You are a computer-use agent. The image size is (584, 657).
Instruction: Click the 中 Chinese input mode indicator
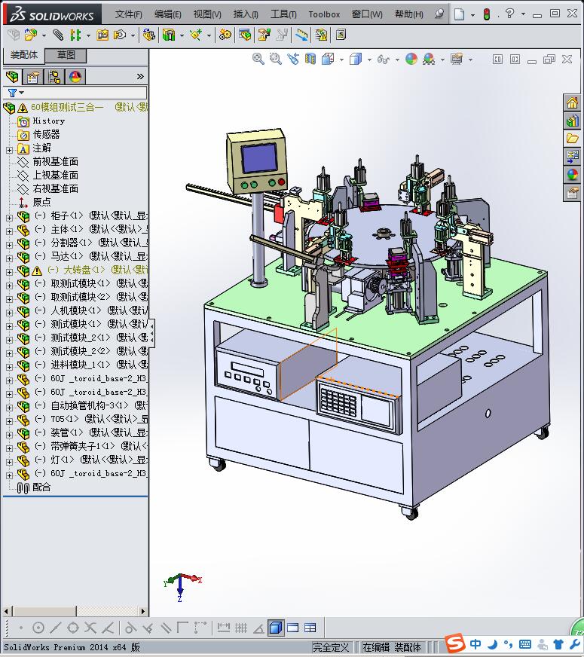[x=475, y=643]
